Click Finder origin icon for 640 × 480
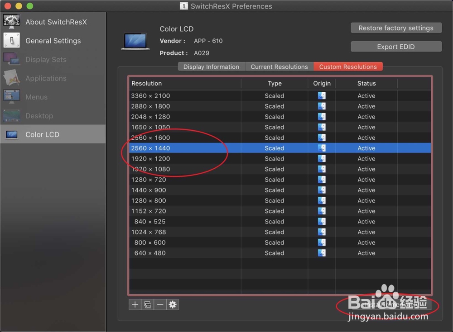Image resolution: width=453 pixels, height=332 pixels. tap(322, 253)
